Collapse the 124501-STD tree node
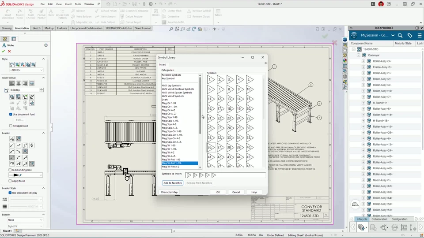 353,49
